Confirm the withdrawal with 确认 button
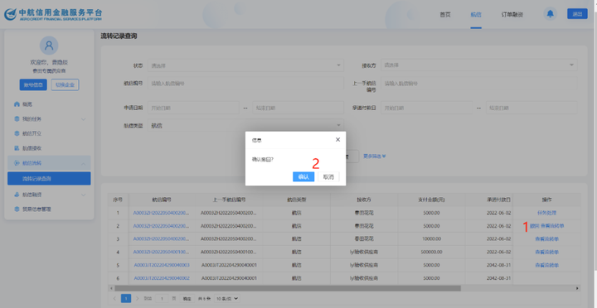Viewport: 597px width, 308px height. (x=303, y=177)
